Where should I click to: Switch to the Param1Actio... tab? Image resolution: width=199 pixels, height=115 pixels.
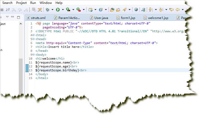(67, 18)
